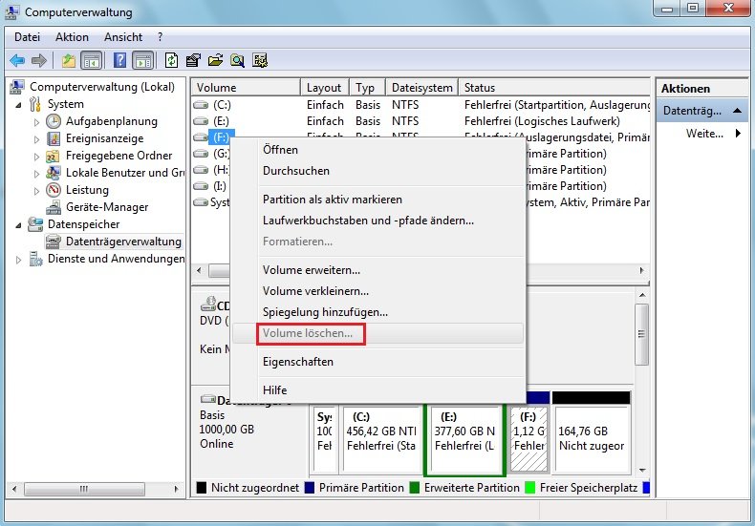
Task: Toggle the Action pane toolbar icon
Action: point(143,60)
